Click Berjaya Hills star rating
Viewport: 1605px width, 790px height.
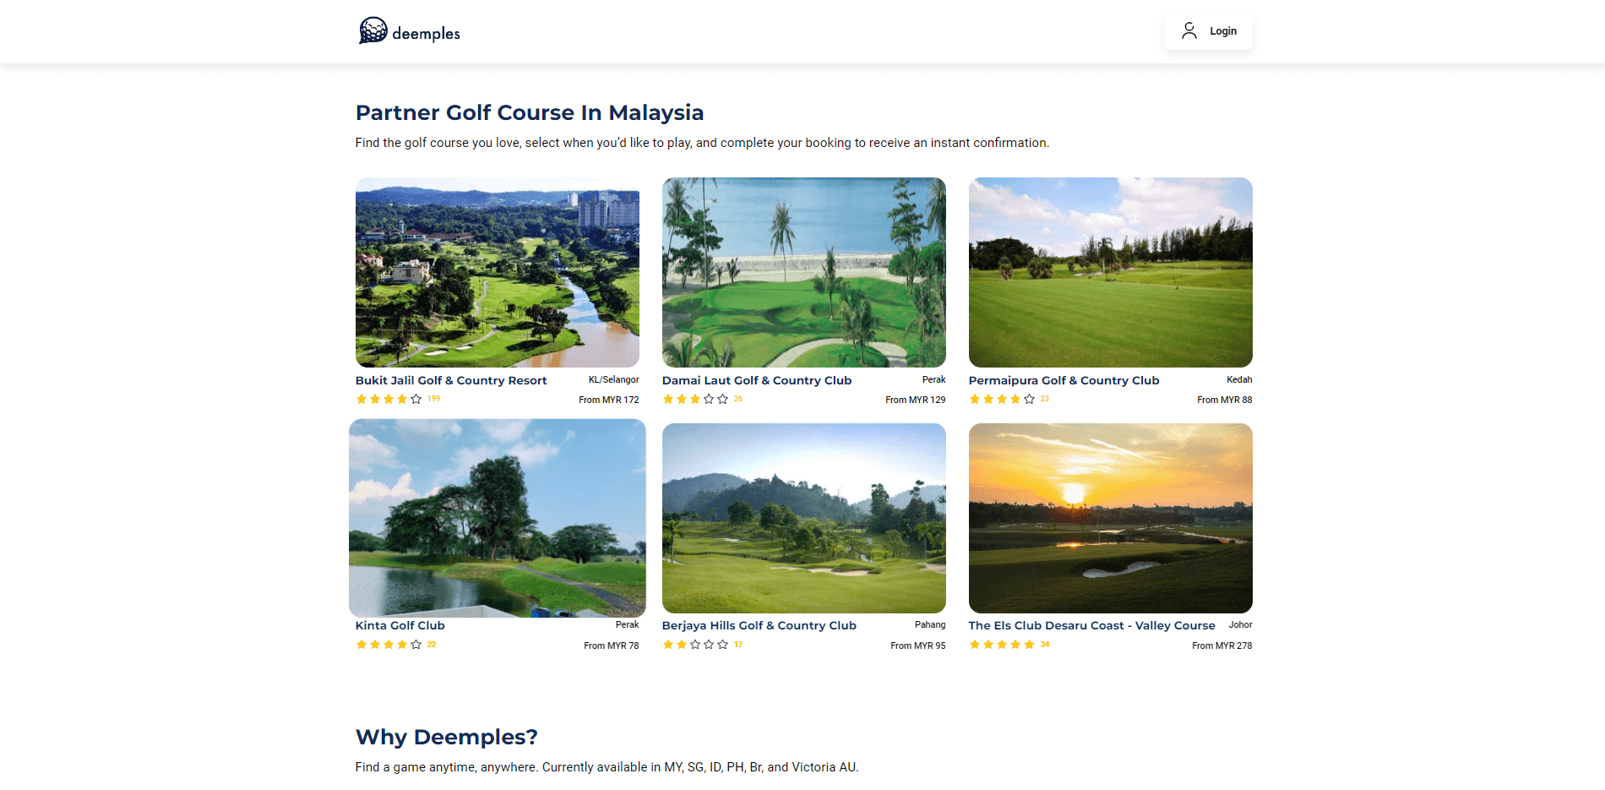click(x=695, y=645)
